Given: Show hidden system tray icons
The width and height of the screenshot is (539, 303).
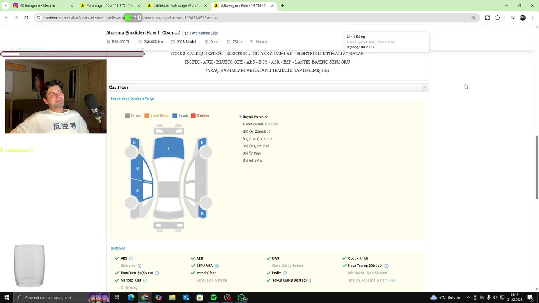Looking at the screenshot, I should (x=468, y=298).
